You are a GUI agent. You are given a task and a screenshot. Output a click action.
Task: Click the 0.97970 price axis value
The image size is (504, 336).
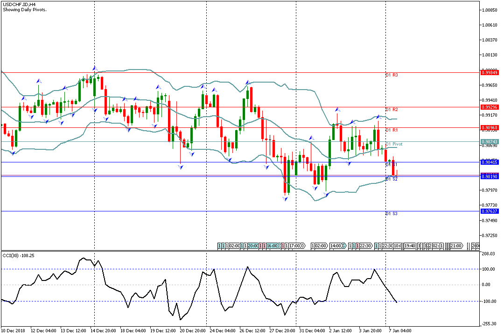pyautogui.click(x=490, y=190)
